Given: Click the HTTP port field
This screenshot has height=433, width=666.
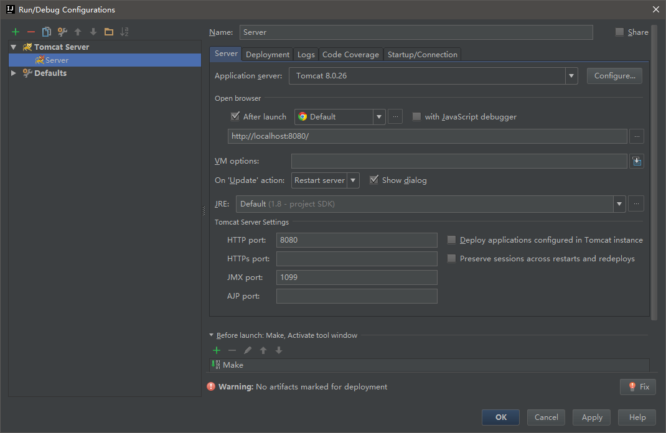Looking at the screenshot, I should point(357,240).
